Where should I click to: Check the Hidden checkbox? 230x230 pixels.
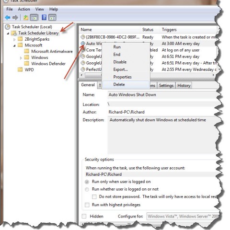click(x=84, y=216)
